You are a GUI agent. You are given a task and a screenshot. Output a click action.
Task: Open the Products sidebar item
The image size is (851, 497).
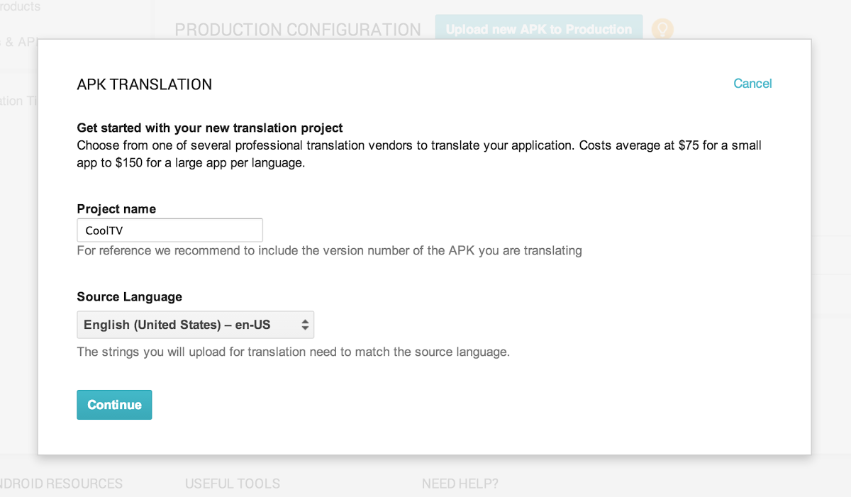click(x=20, y=7)
